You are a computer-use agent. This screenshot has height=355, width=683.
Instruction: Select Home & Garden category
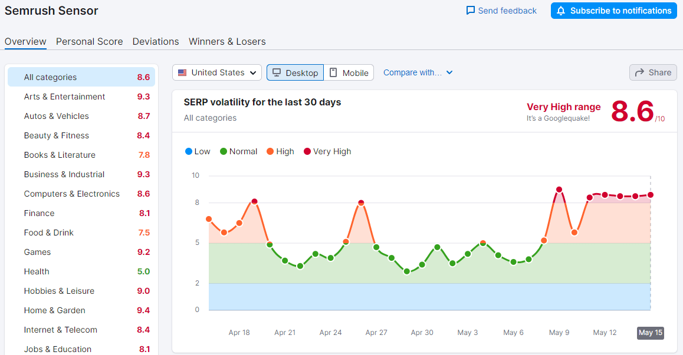81,310
